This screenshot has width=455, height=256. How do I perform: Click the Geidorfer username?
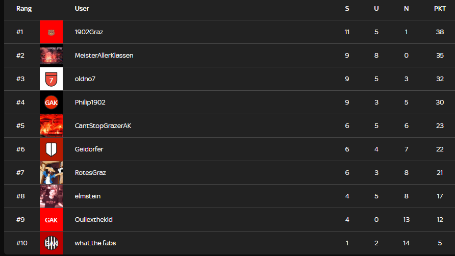89,149
